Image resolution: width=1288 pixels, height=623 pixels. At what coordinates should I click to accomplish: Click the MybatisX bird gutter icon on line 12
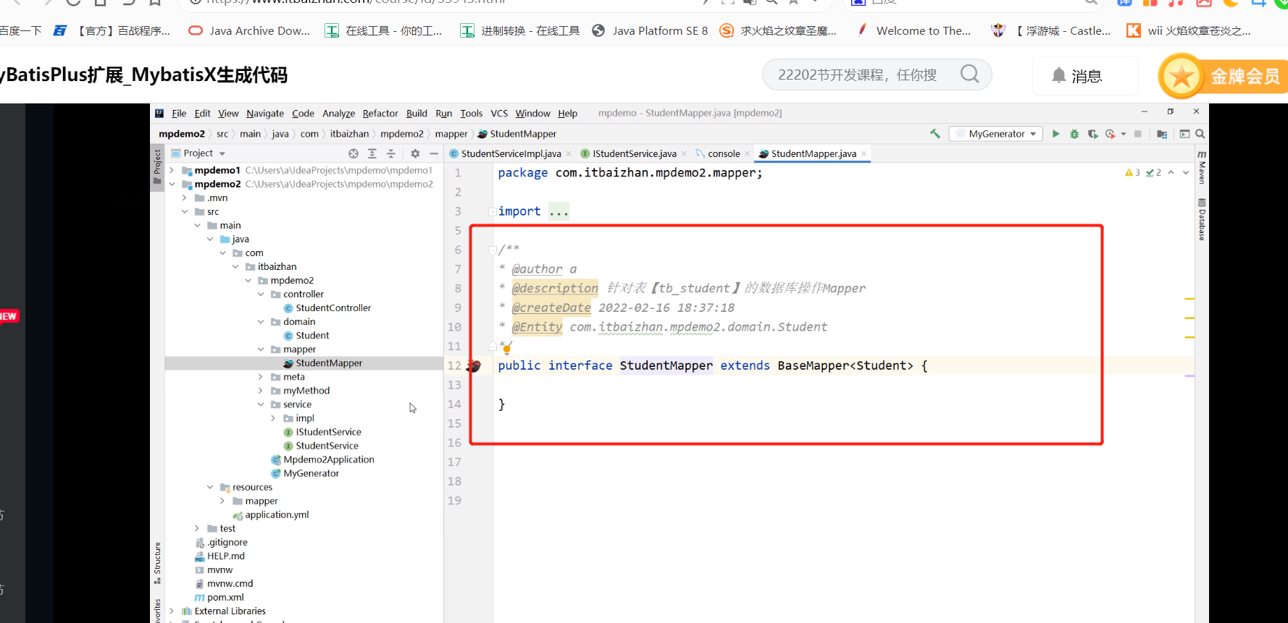click(x=474, y=366)
